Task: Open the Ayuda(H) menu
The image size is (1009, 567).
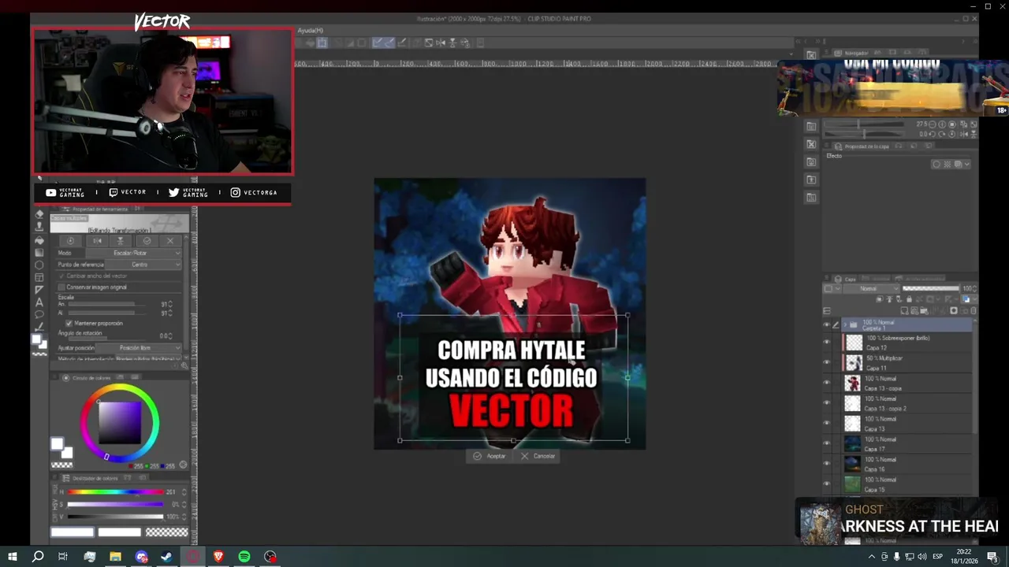Action: tap(310, 30)
